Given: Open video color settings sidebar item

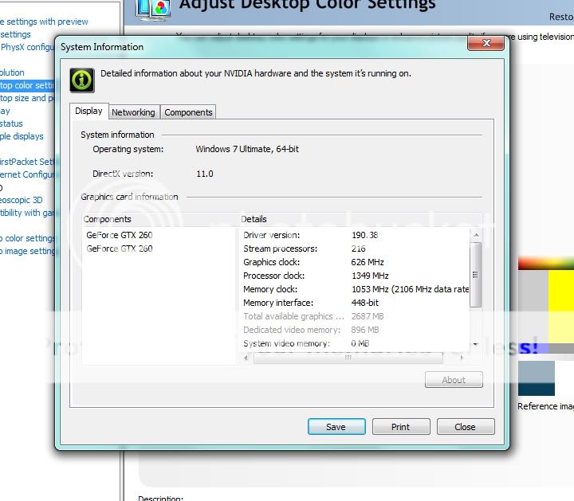Looking at the screenshot, I should coord(27,238).
